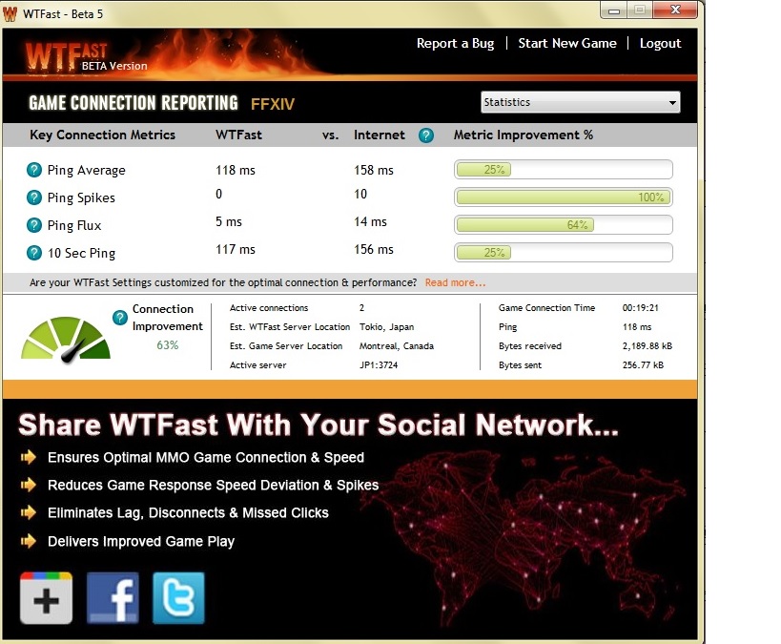Viewport: 781px width, 644px height.
Task: Click the 'Metric Improvement %' column header
Action: [523, 135]
